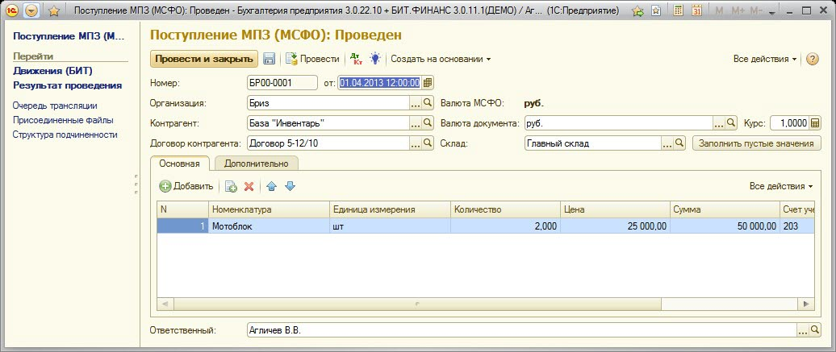Image resolution: width=836 pixels, height=352 pixels.
Task: Click the lightbulb icon in the toolbar
Action: [375, 59]
